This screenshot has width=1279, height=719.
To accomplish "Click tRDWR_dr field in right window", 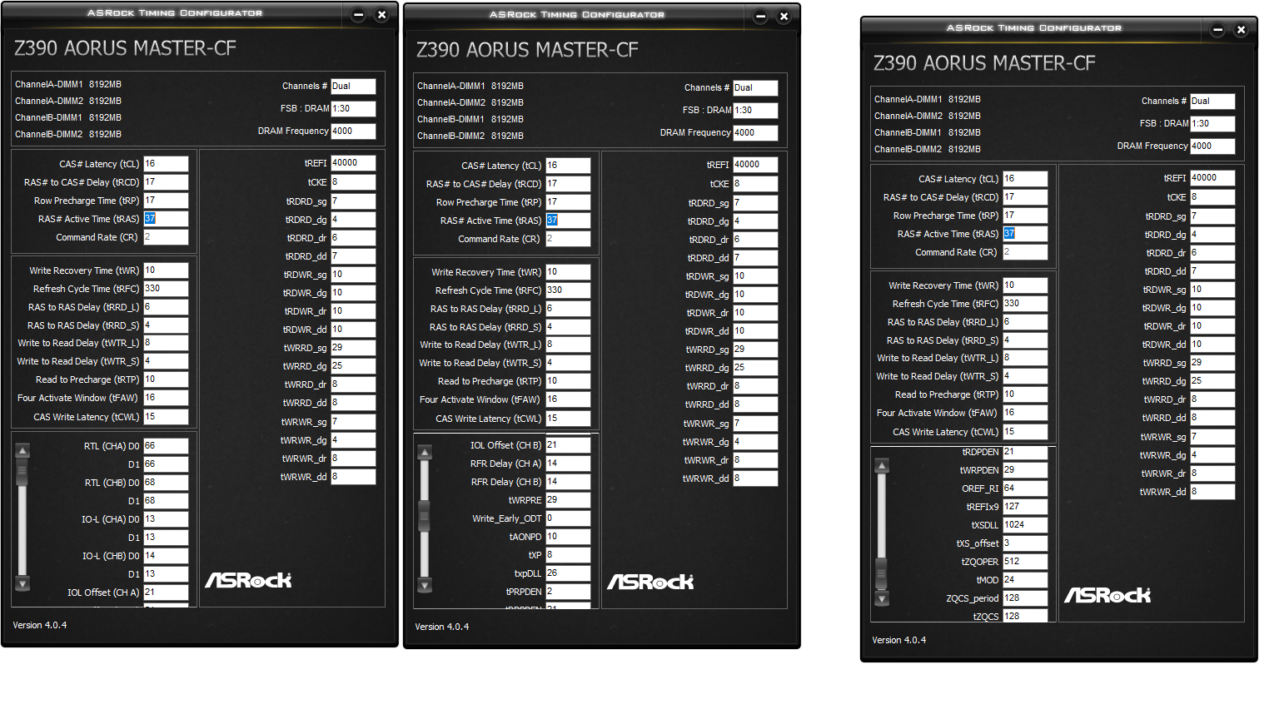I will pyautogui.click(x=1212, y=326).
